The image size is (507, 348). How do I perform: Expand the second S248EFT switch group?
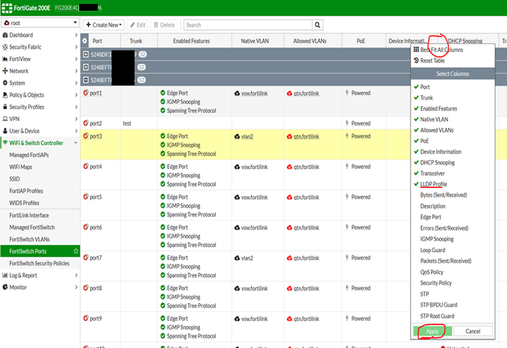tap(86, 67)
